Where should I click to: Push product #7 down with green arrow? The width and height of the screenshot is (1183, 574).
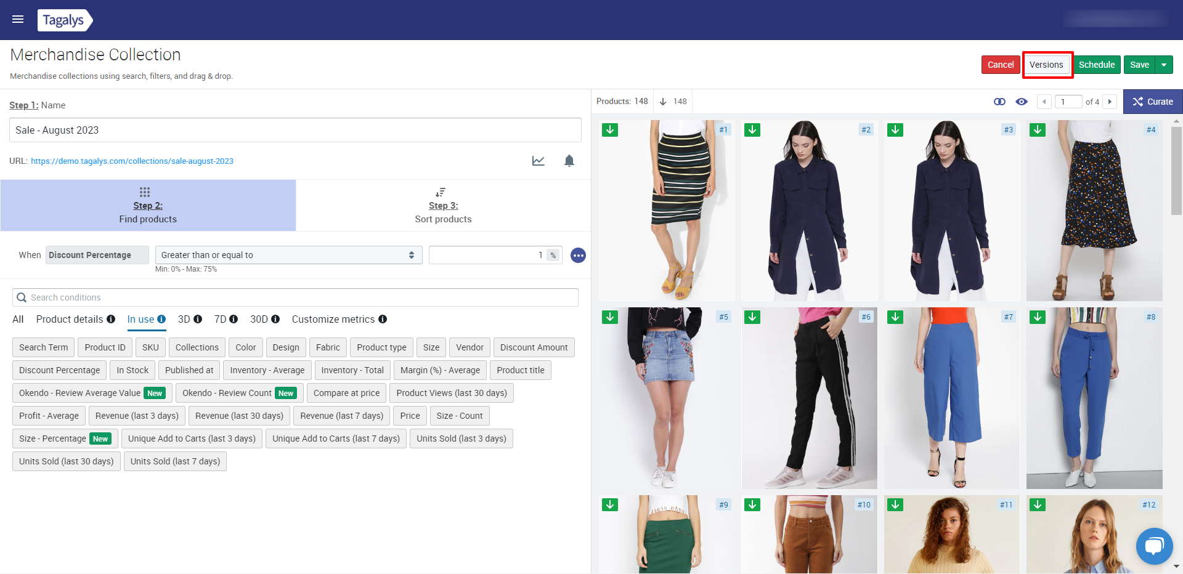coord(895,317)
